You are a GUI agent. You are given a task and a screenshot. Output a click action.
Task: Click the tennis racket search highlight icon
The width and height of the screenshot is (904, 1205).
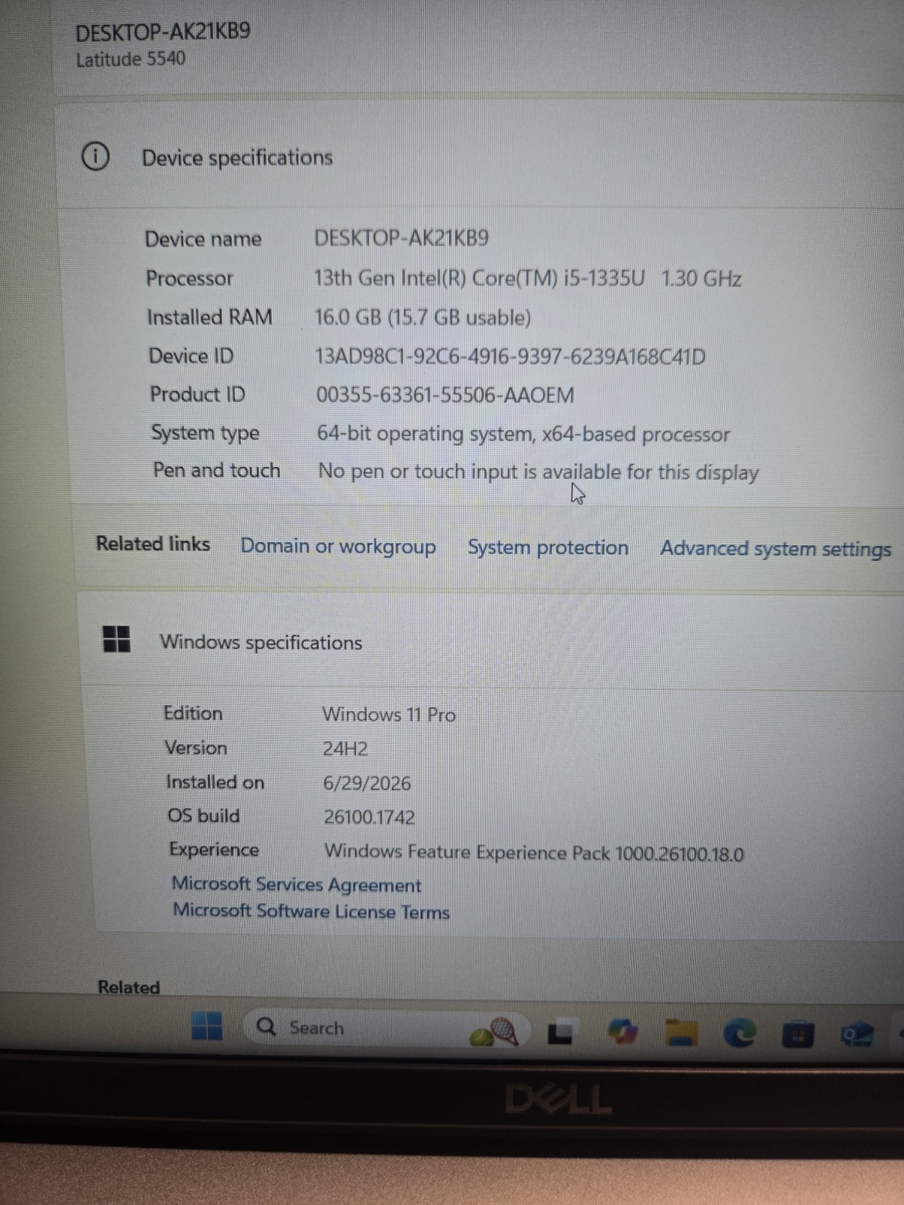tap(495, 1031)
